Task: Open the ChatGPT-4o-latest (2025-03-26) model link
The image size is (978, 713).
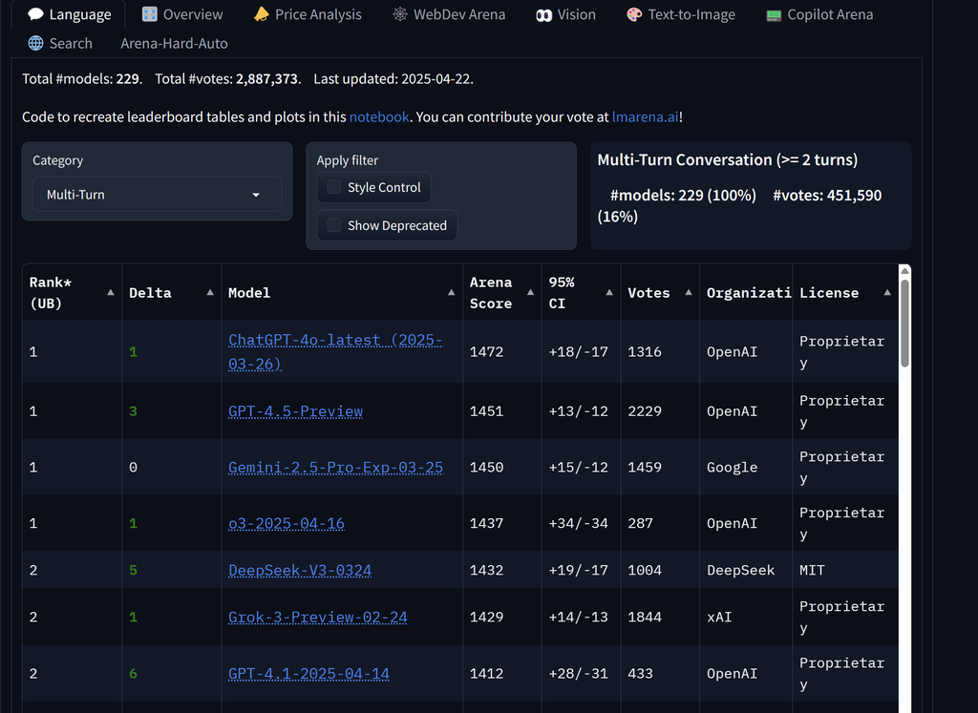Action: tap(335, 351)
